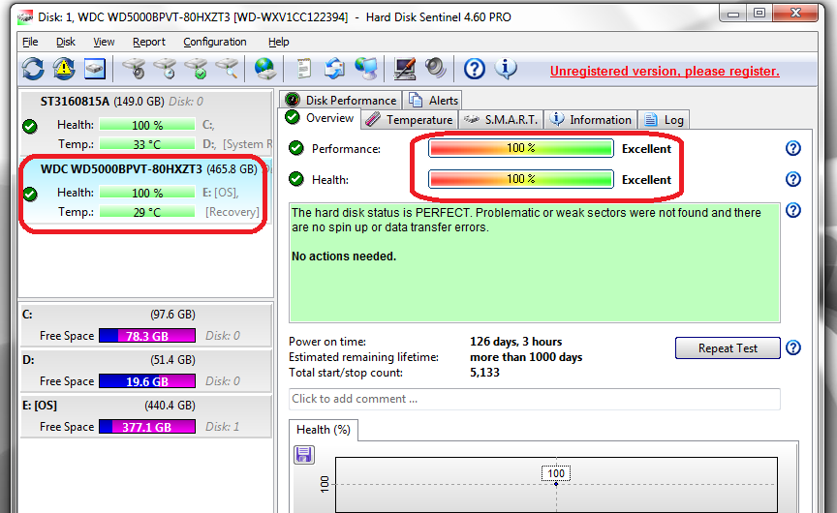837x513 pixels.
Task: Click the Health 100 % rating bar in Overview
Action: (x=520, y=179)
